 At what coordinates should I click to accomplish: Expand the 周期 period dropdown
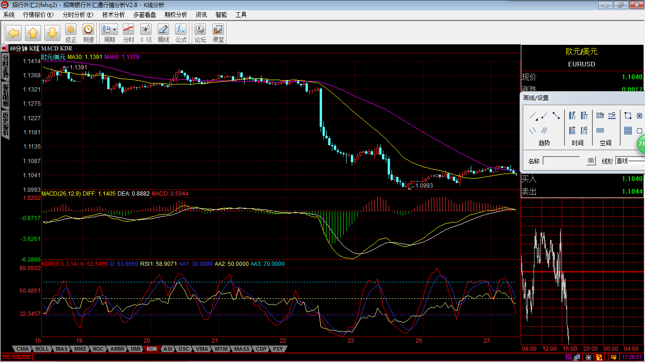click(115, 29)
